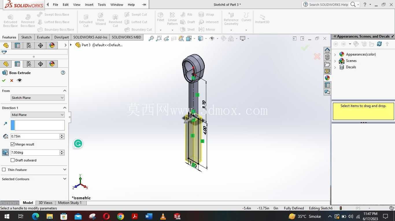This screenshot has height=221, width=395.
Task: Open the View Orientation cube icon
Action: click(x=189, y=38)
